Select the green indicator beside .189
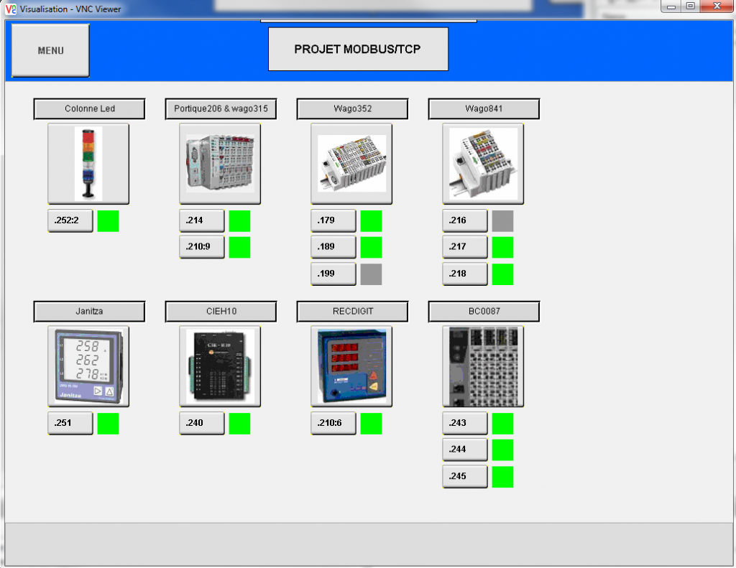 click(x=371, y=247)
